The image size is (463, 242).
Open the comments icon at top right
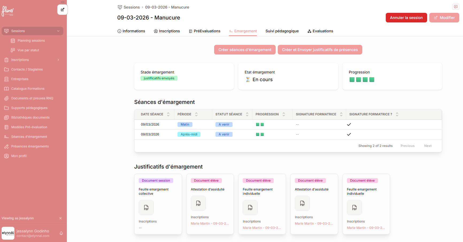coord(456,7)
